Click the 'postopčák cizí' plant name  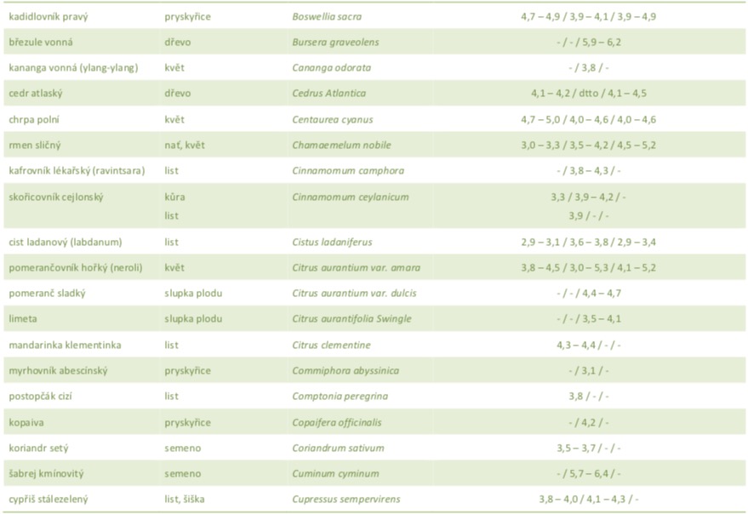point(42,397)
